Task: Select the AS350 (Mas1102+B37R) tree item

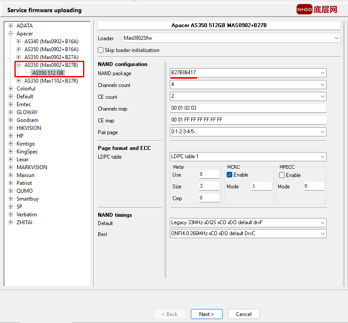Action: pyautogui.click(x=51, y=81)
